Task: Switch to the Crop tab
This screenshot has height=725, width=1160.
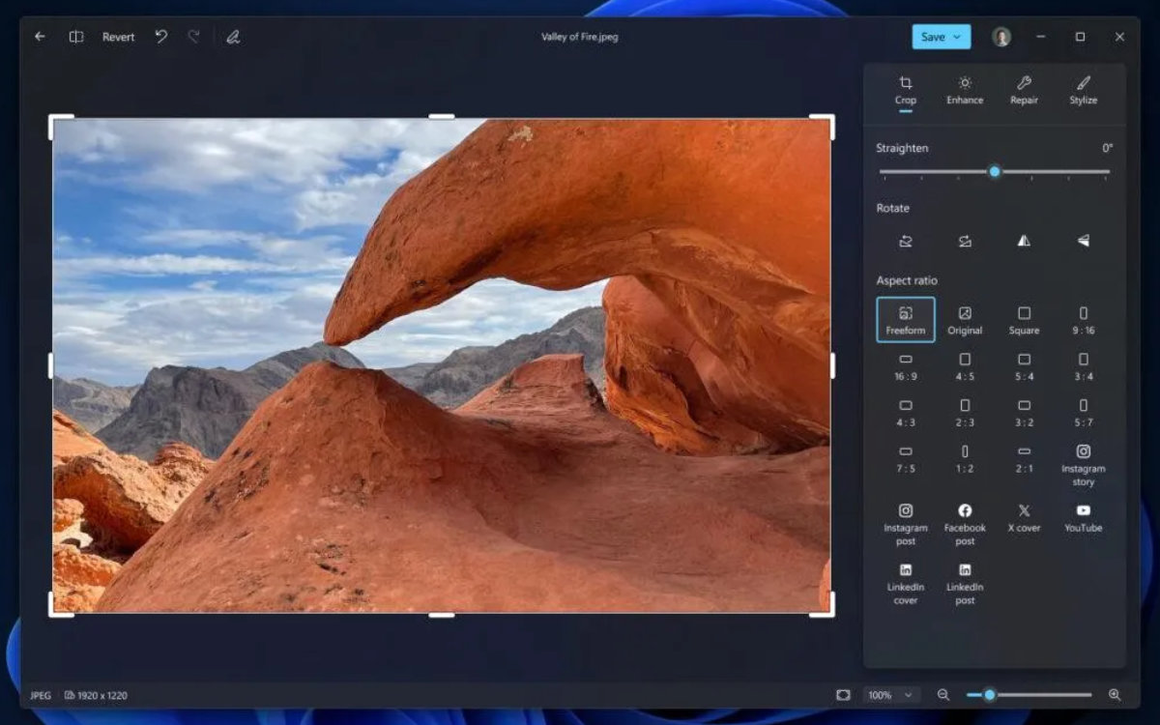Action: [x=906, y=91]
